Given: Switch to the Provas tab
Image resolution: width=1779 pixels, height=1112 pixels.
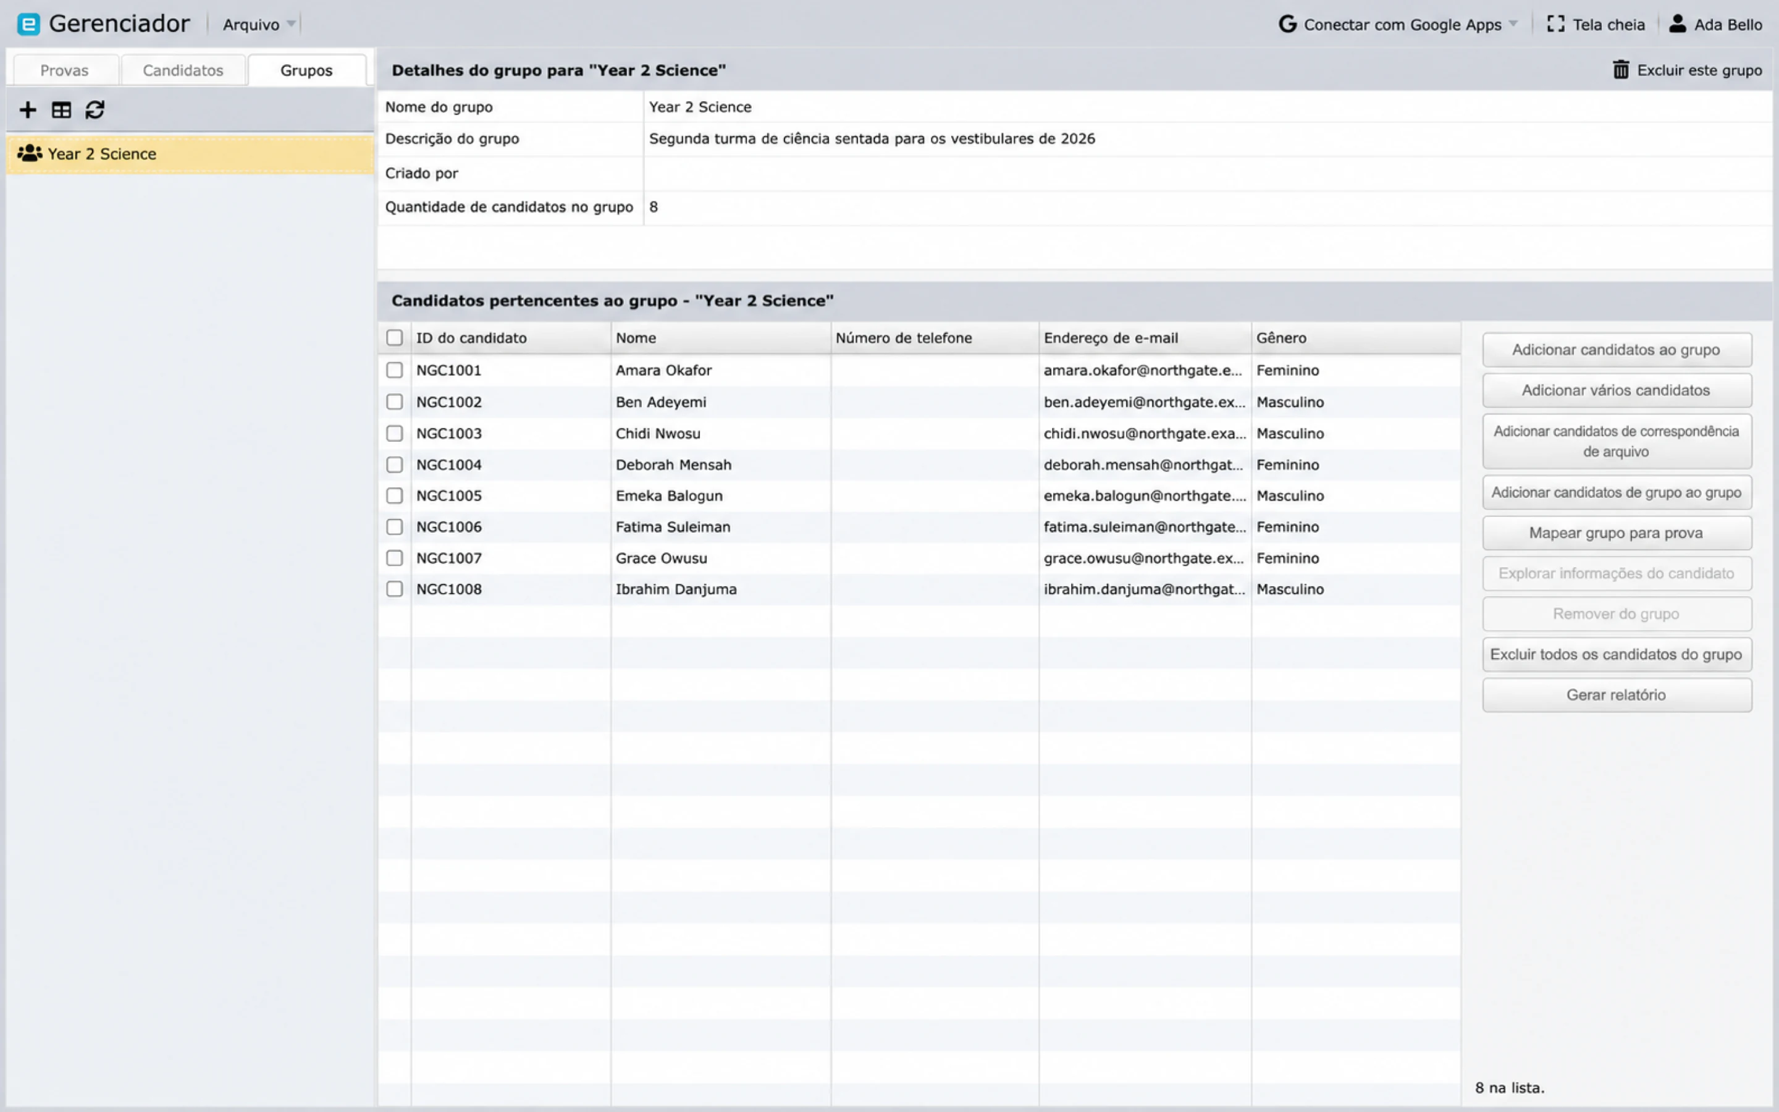Looking at the screenshot, I should [x=64, y=70].
